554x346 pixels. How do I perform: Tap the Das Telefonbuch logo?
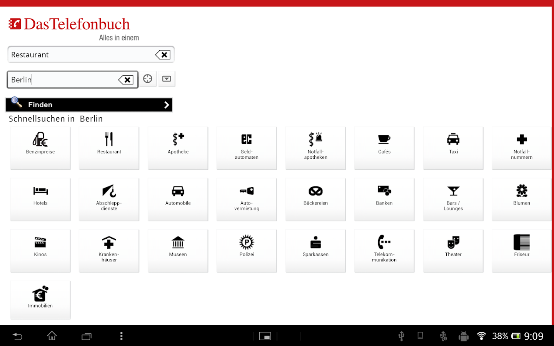[x=69, y=24]
